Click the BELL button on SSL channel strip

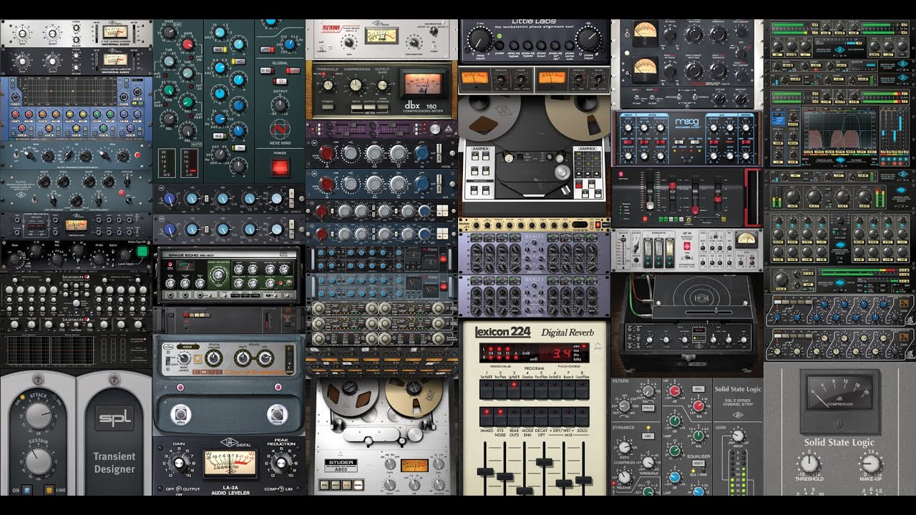click(x=698, y=389)
